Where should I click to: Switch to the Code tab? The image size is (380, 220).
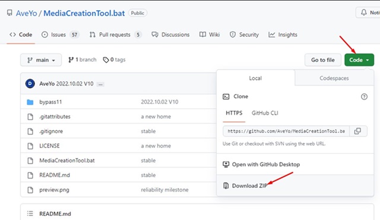point(21,34)
